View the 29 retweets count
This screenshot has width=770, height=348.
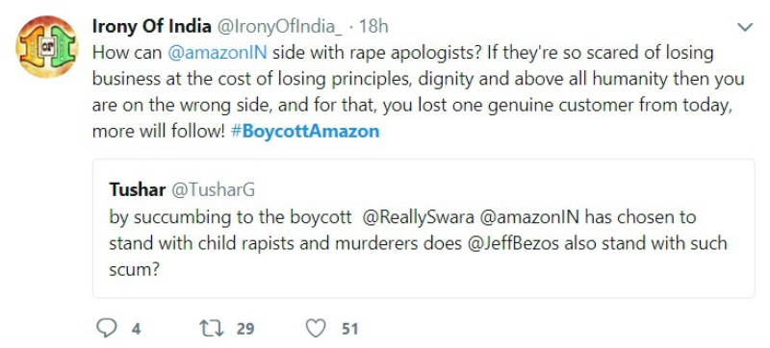tap(245, 329)
